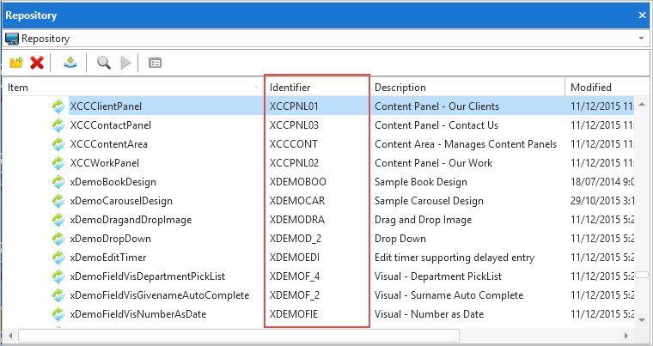Click the grey play/execute toolbar icon
Viewport: 653px width, 346px height.
click(x=126, y=63)
